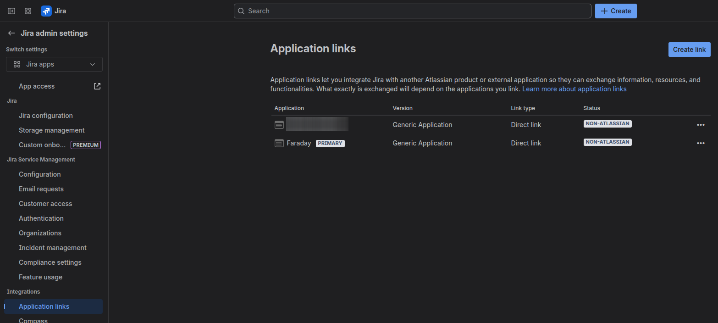This screenshot has height=323, width=718.
Task: Click the Create link button
Action: pyautogui.click(x=689, y=50)
